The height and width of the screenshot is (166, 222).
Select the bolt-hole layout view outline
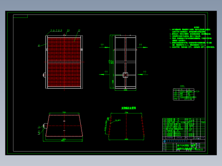(x=126, y=126)
